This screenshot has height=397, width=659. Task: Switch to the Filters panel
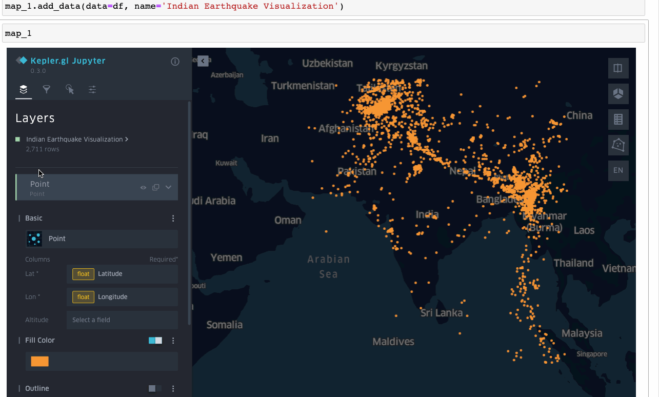coord(46,89)
